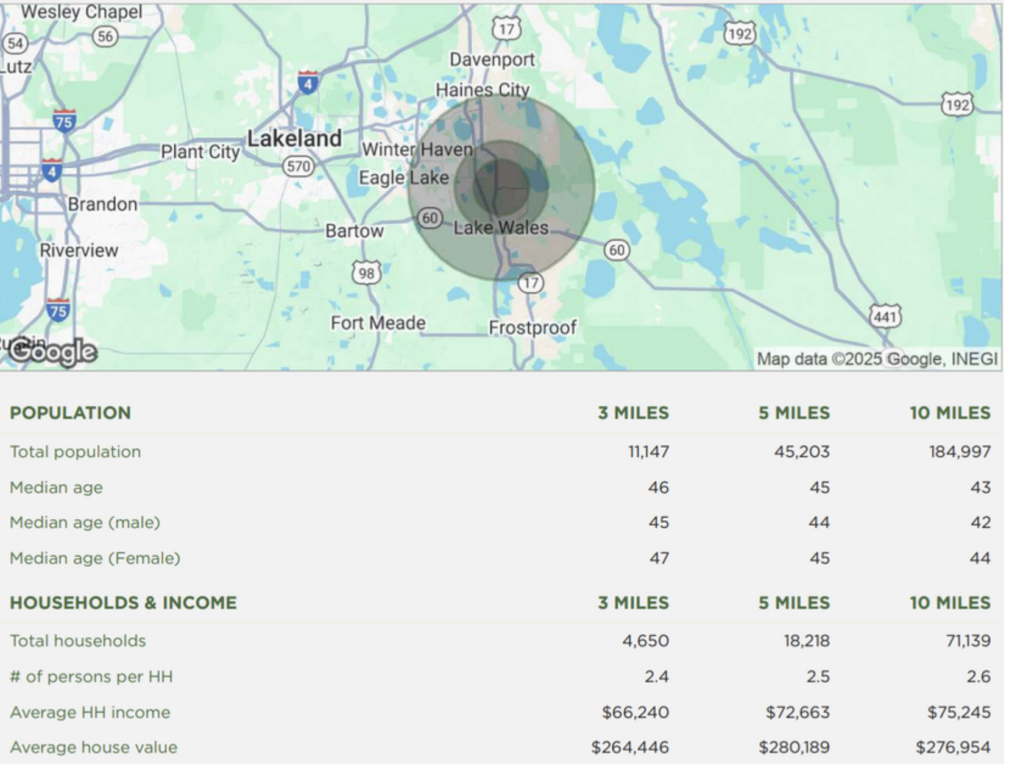The width and height of the screenshot is (1009, 770).
Task: Click the Davenport map label
Action: point(492,60)
